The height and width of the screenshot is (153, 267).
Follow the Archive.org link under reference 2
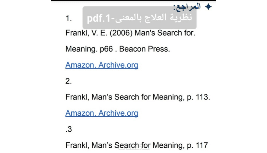coord(118,113)
